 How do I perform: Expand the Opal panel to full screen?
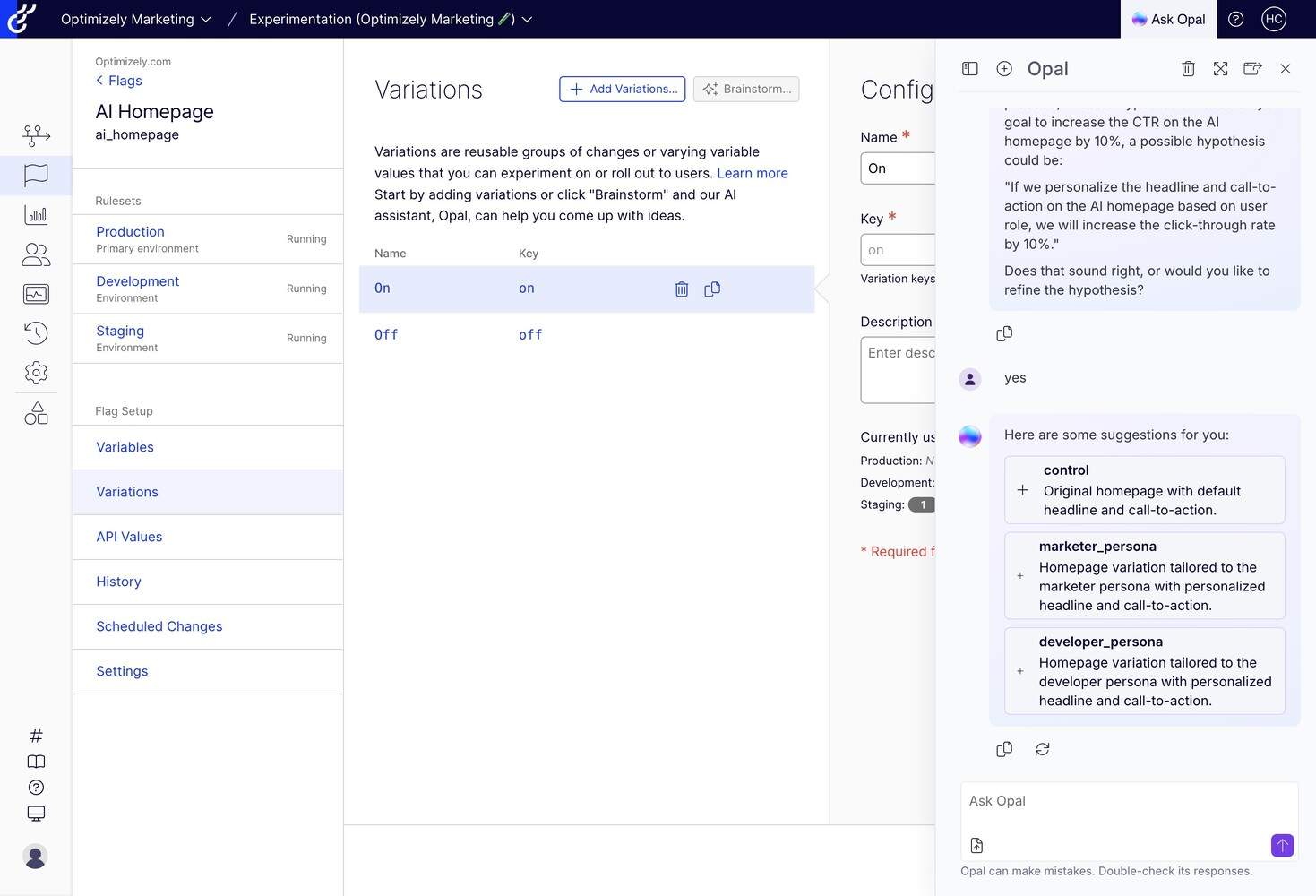click(1220, 69)
